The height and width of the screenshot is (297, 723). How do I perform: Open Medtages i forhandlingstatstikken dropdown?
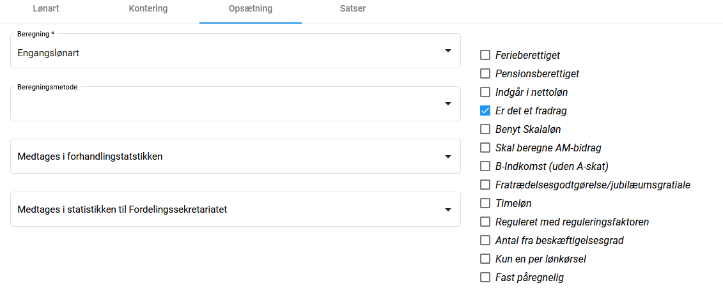coord(235,156)
